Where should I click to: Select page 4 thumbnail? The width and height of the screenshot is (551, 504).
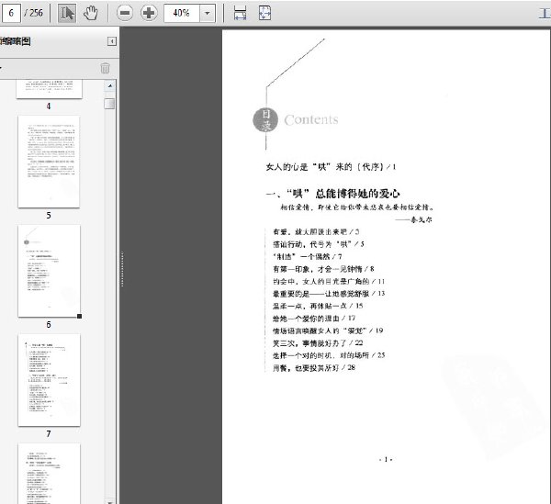point(49,89)
